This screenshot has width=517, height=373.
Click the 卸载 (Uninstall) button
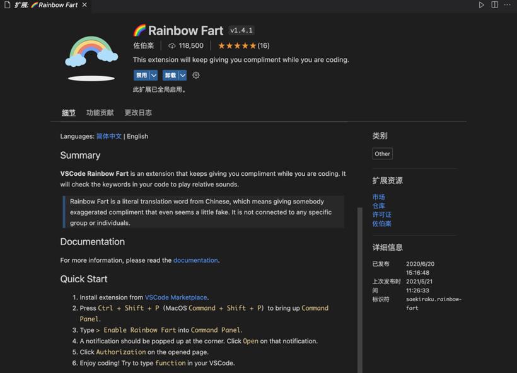(170, 76)
